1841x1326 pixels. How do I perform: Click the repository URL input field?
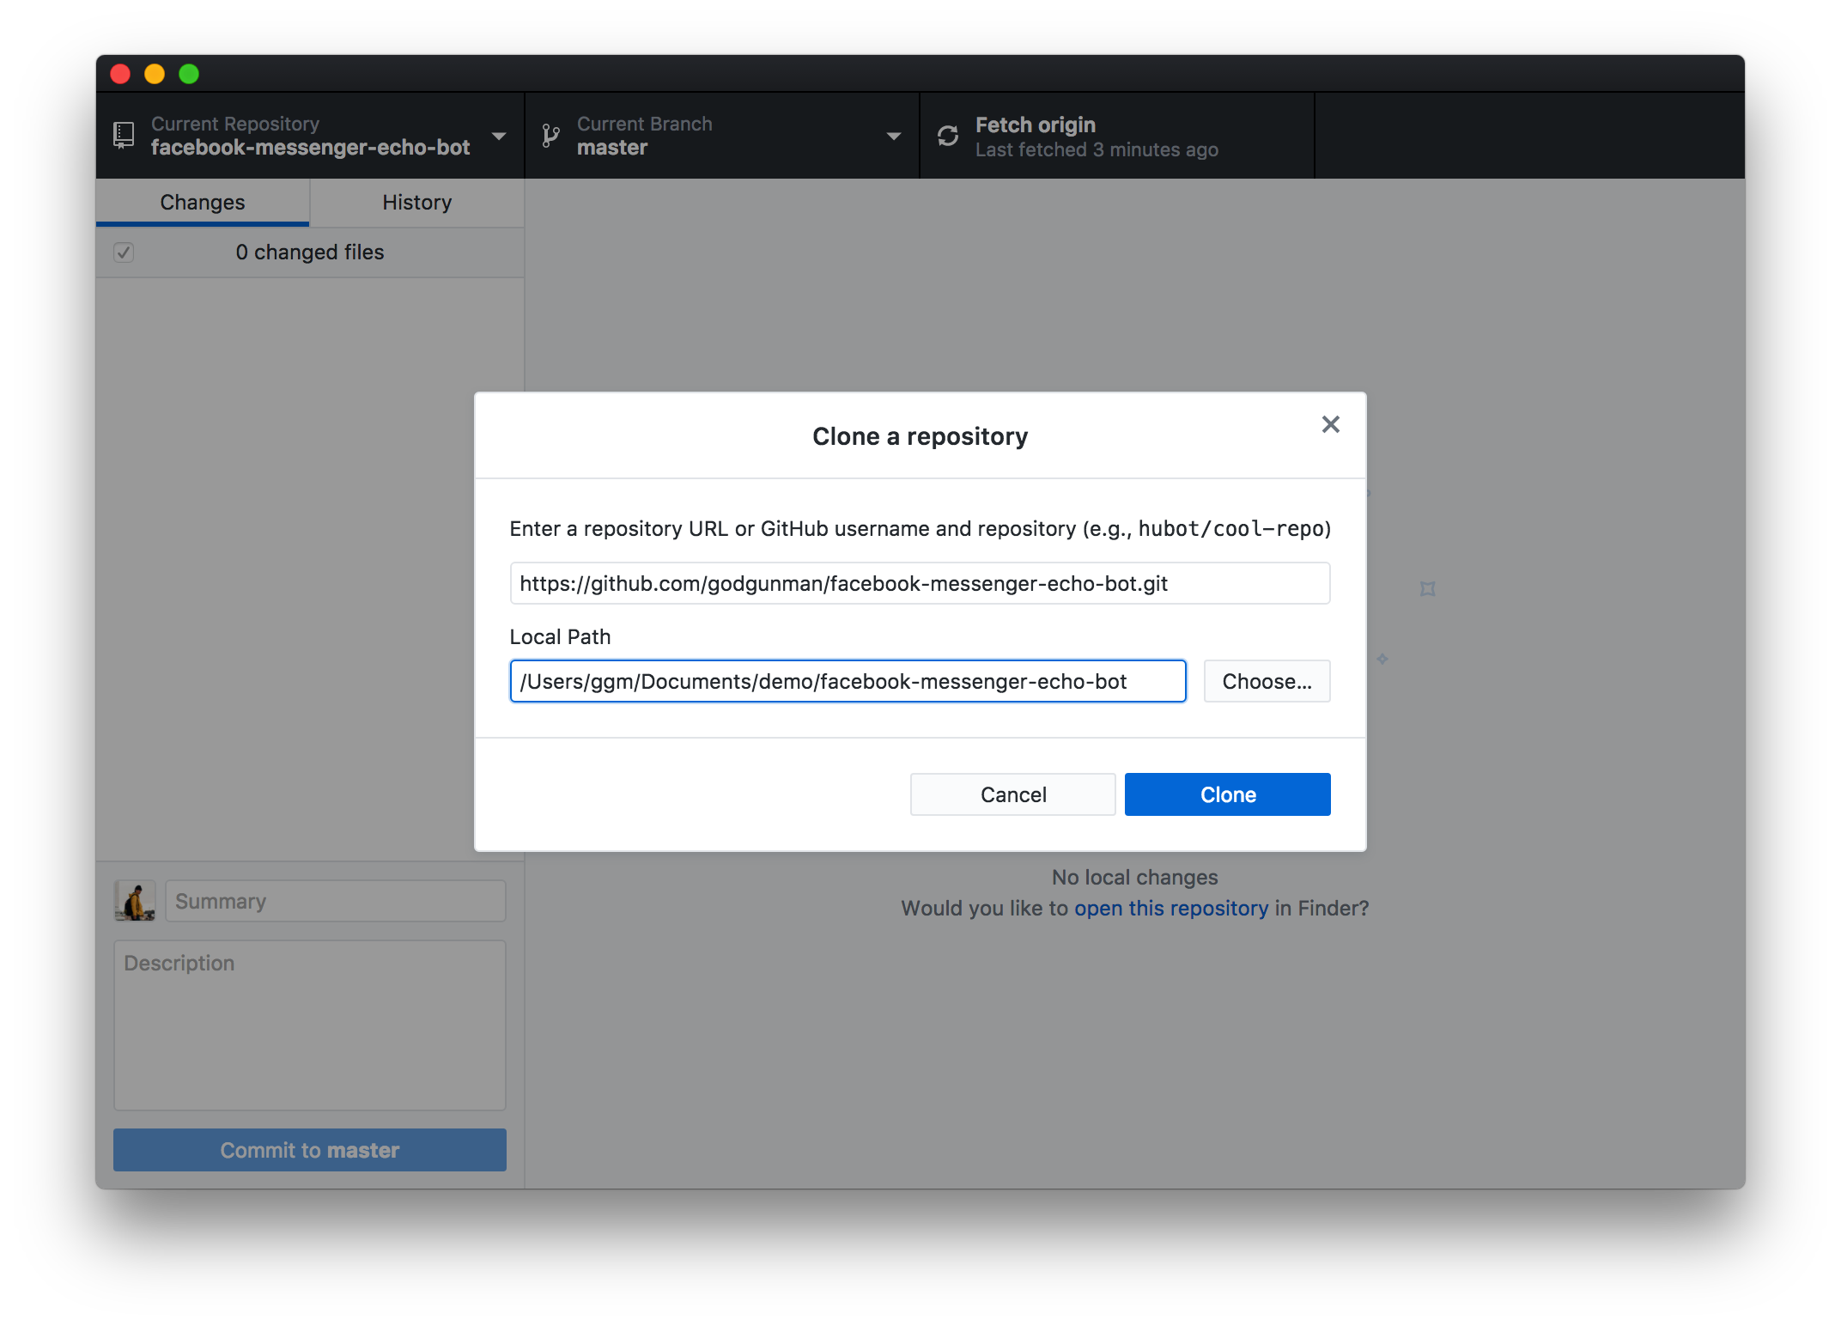pos(920,583)
